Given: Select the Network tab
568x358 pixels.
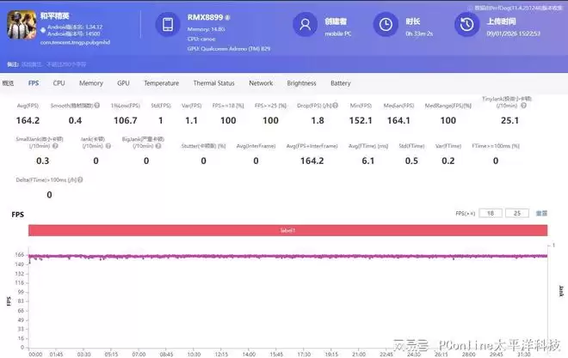Looking at the screenshot, I should point(261,83).
